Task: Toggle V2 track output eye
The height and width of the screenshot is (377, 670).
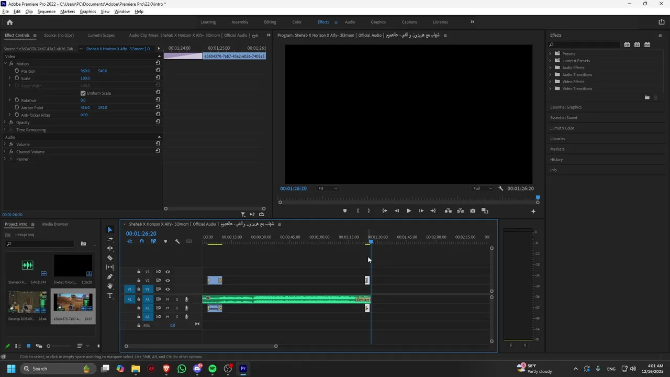Action: click(x=167, y=281)
